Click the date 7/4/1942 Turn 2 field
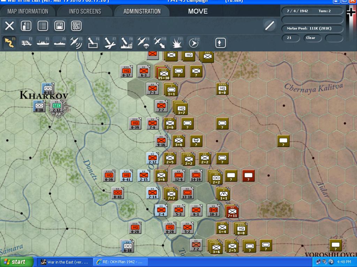This screenshot has height=267, width=357. pyautogui.click(x=312, y=11)
